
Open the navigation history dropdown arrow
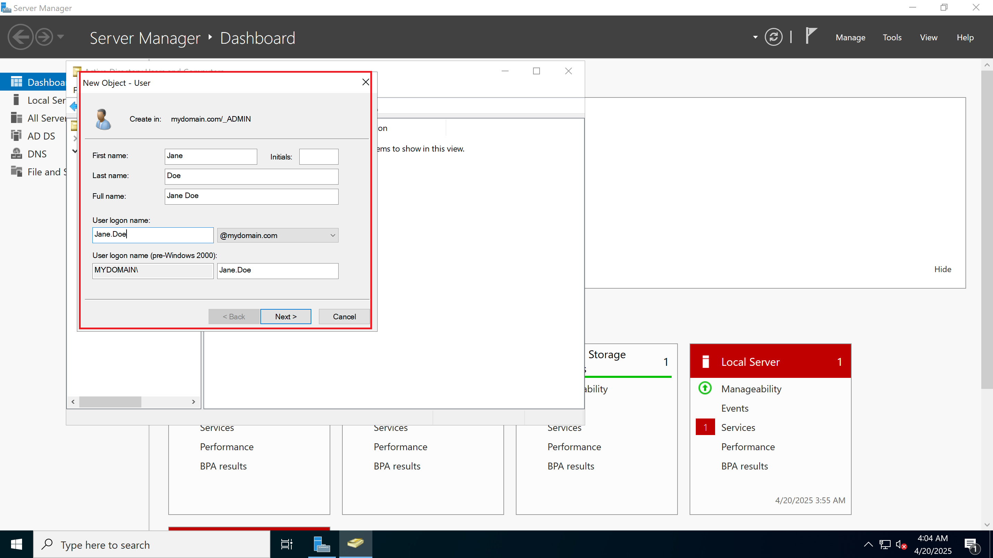(61, 37)
